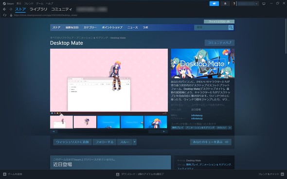Open the notifications bell
This screenshot has width=287, height=179.
[x=225, y=3]
